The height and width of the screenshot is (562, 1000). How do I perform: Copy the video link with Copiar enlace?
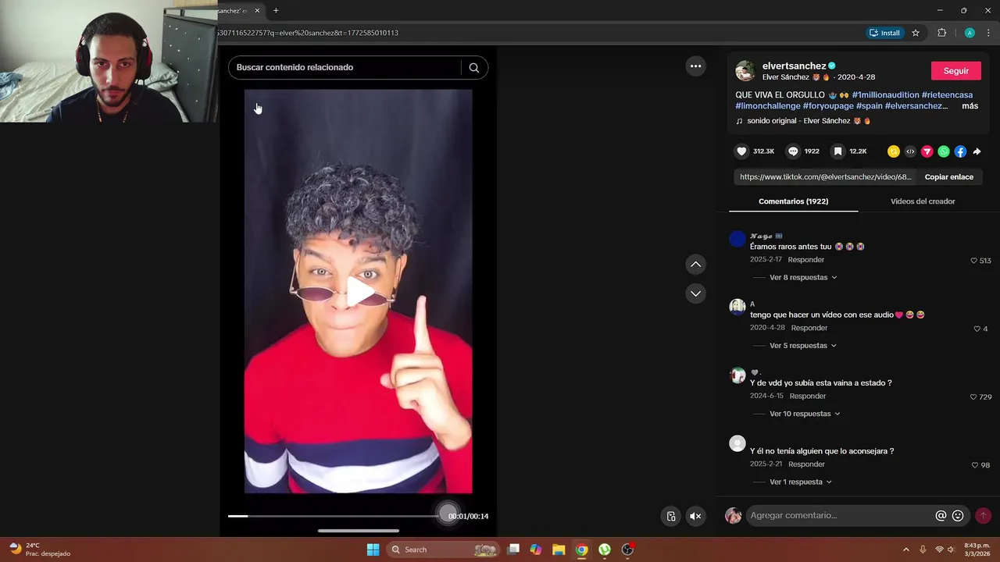pos(948,177)
